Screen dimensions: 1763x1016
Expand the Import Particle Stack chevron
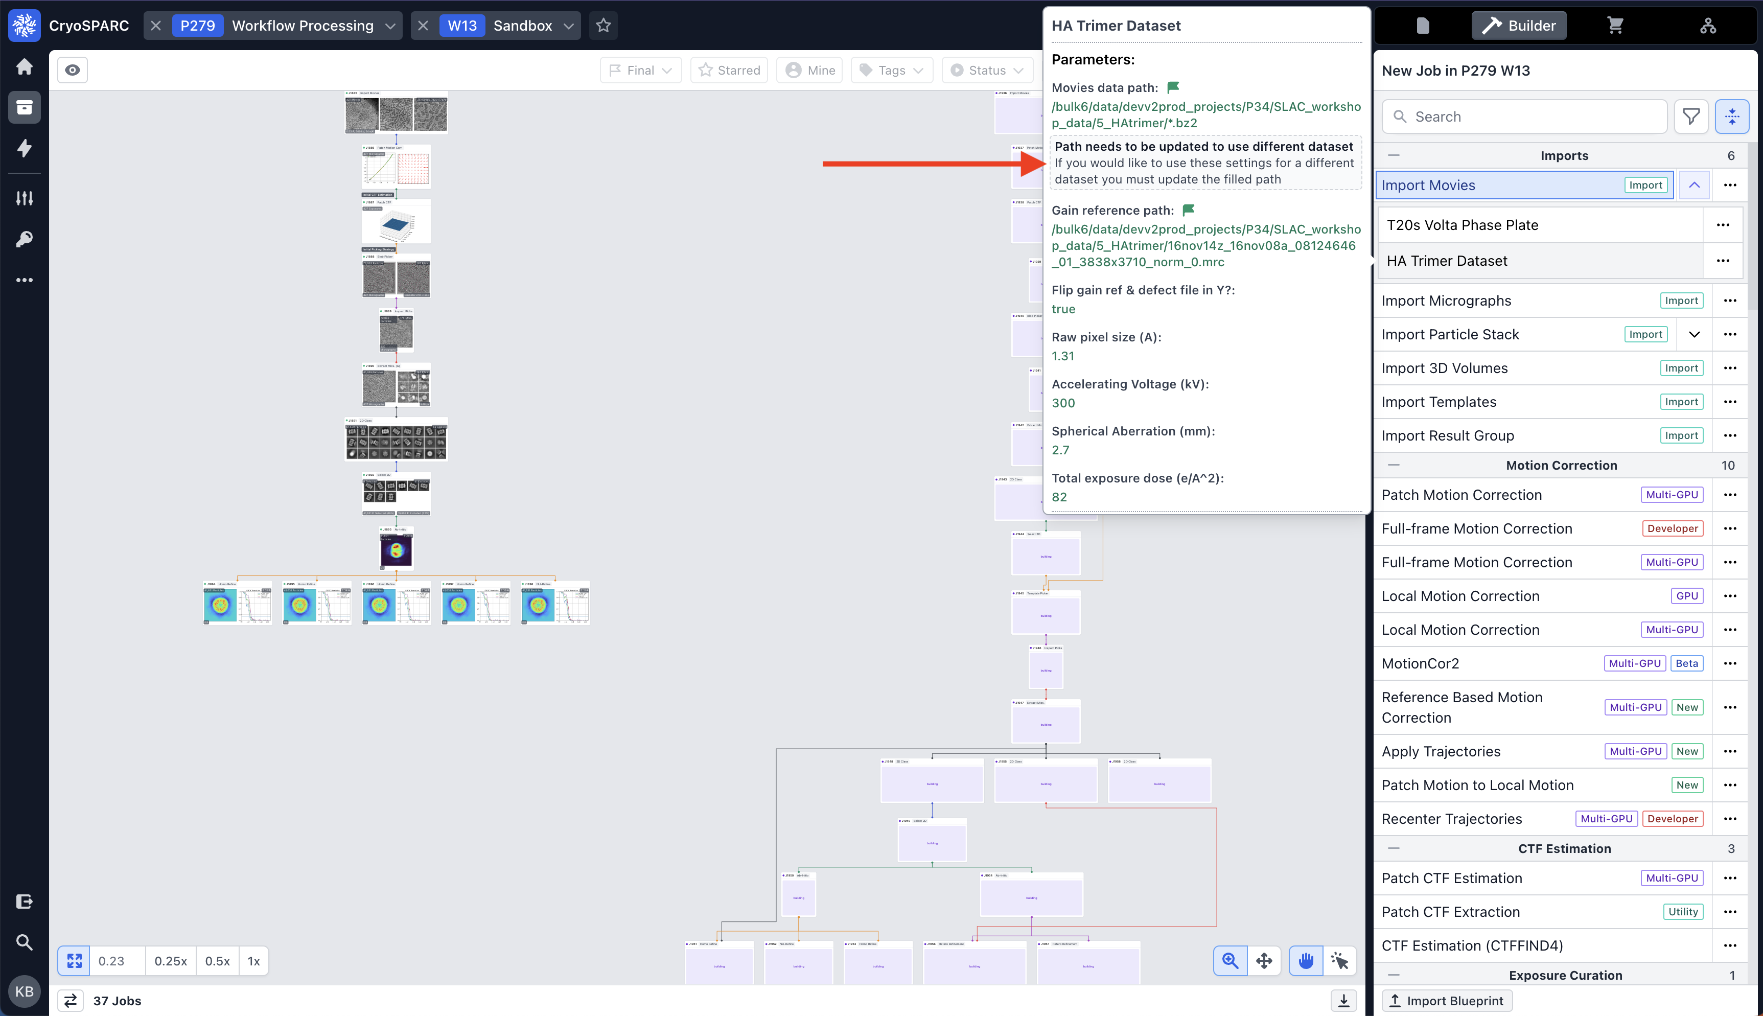[1694, 334]
